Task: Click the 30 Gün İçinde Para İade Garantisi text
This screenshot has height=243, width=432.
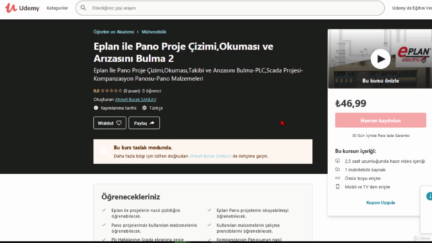Action: coord(381,136)
